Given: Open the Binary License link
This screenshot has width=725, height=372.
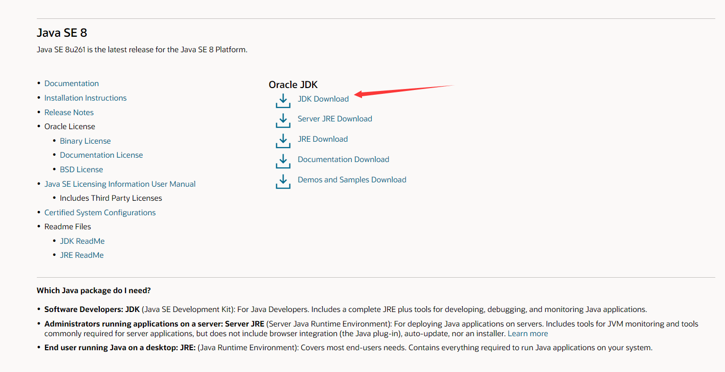Looking at the screenshot, I should (85, 141).
